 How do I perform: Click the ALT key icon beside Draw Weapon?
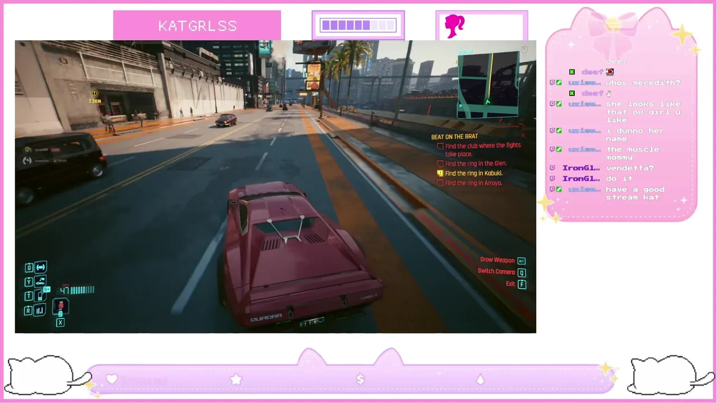point(522,261)
